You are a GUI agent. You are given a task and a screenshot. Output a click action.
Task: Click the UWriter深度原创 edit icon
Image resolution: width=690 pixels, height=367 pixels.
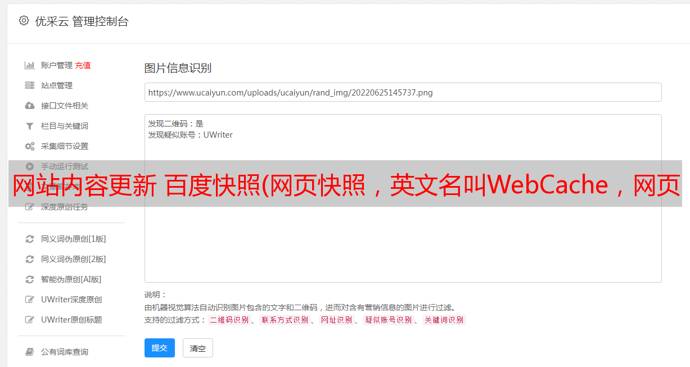[30, 300]
